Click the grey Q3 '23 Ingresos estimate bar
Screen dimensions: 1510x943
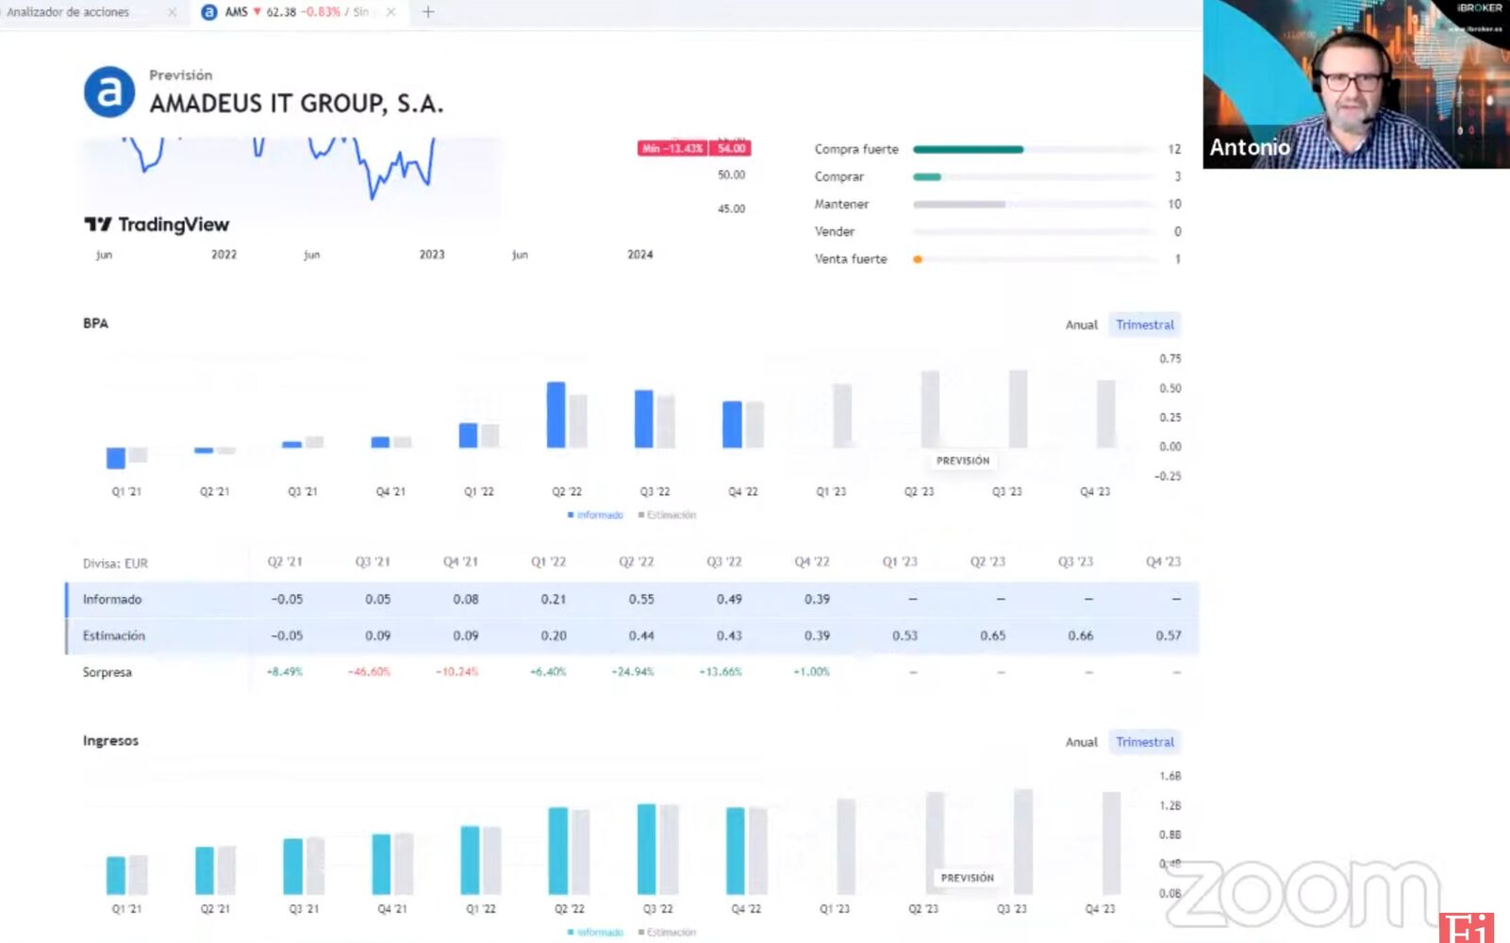tap(1023, 842)
